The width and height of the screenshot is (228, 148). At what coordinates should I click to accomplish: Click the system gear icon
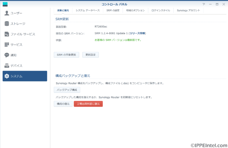coord(7,76)
